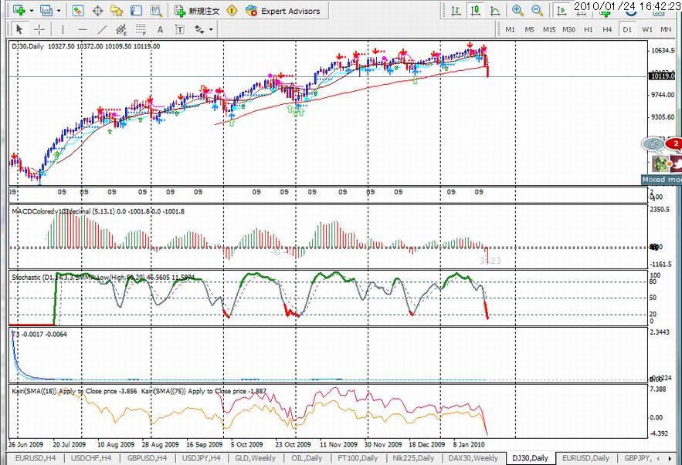Switch chart to candlestick mode
Image resolution: width=682 pixels, height=465 pixels.
click(x=476, y=11)
